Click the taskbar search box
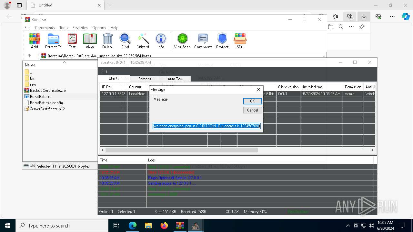Image resolution: width=413 pixels, height=232 pixels. (x=62, y=226)
